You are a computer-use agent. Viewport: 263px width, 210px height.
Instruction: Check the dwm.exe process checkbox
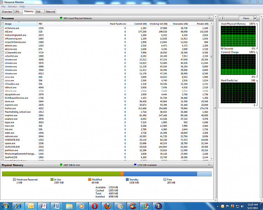tap(2, 101)
